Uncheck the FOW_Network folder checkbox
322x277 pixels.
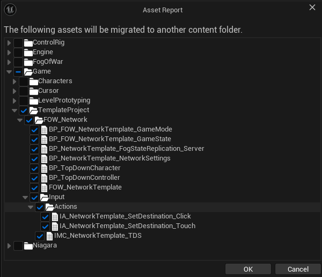29,120
